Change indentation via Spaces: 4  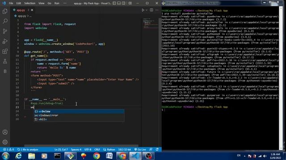click(76, 149)
